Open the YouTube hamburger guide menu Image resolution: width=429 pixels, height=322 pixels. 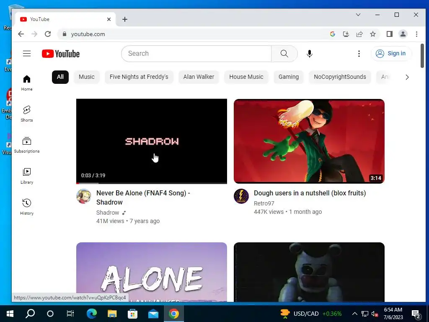click(27, 53)
